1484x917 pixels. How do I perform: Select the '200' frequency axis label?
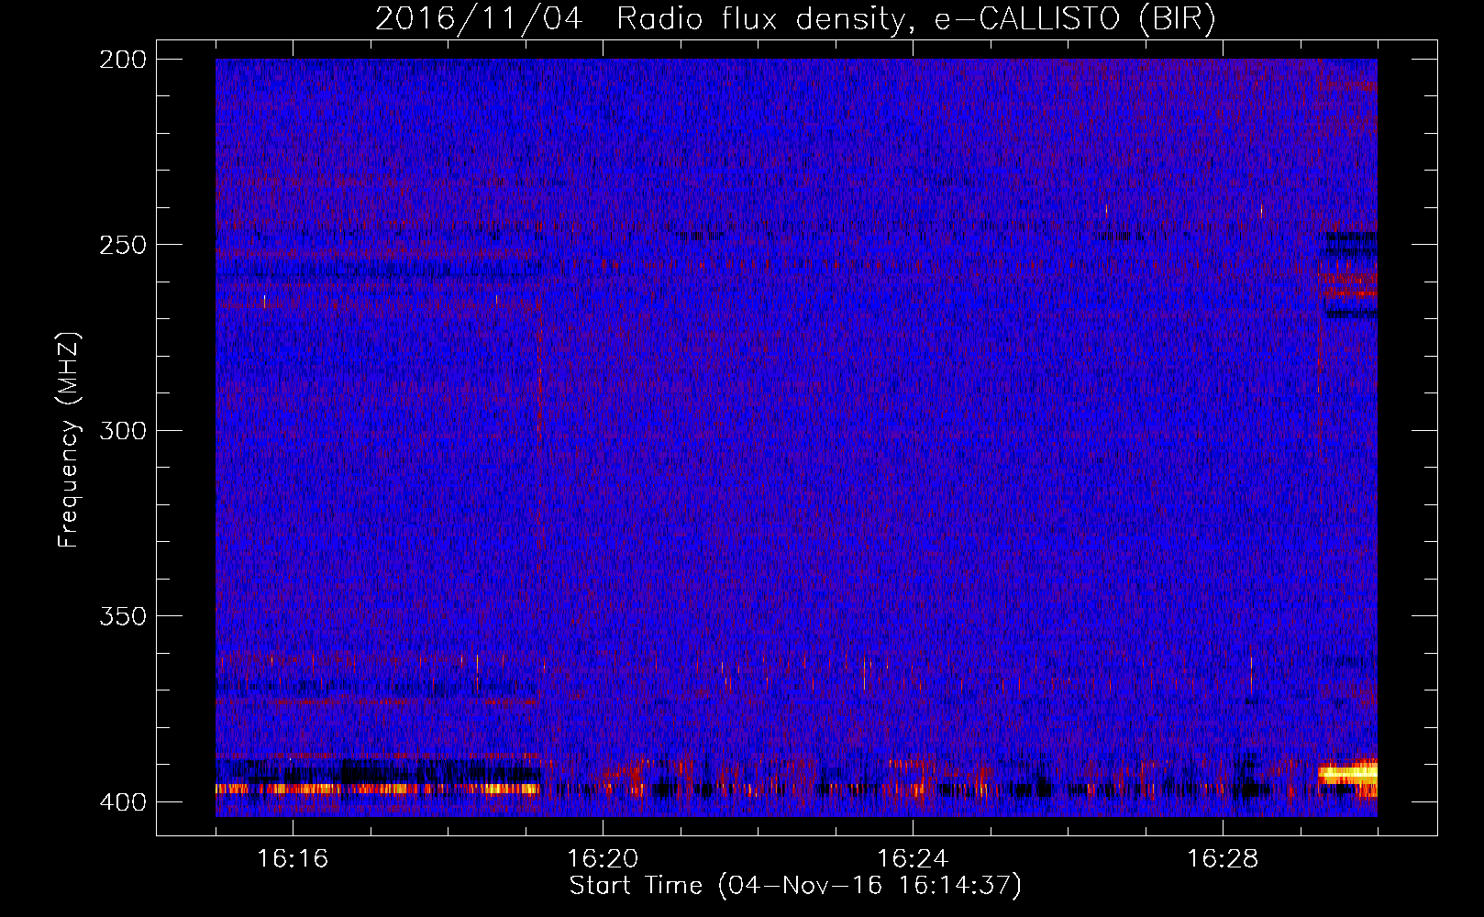(122, 60)
